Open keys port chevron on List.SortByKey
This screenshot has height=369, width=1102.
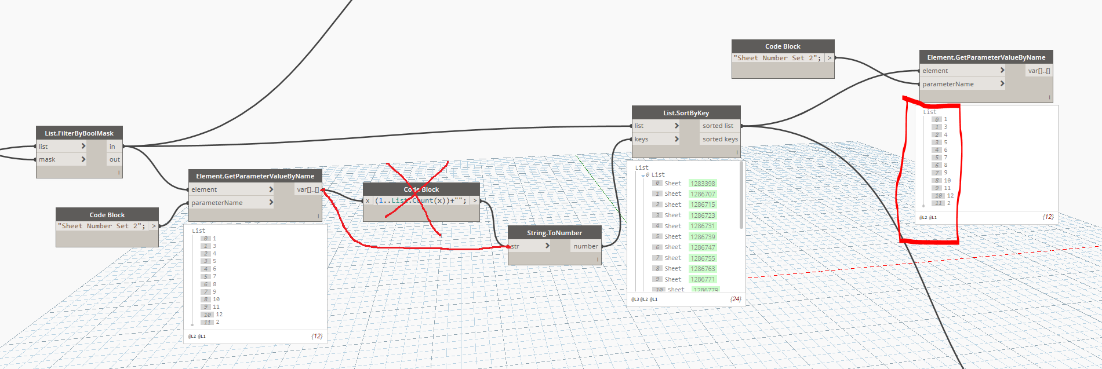676,139
